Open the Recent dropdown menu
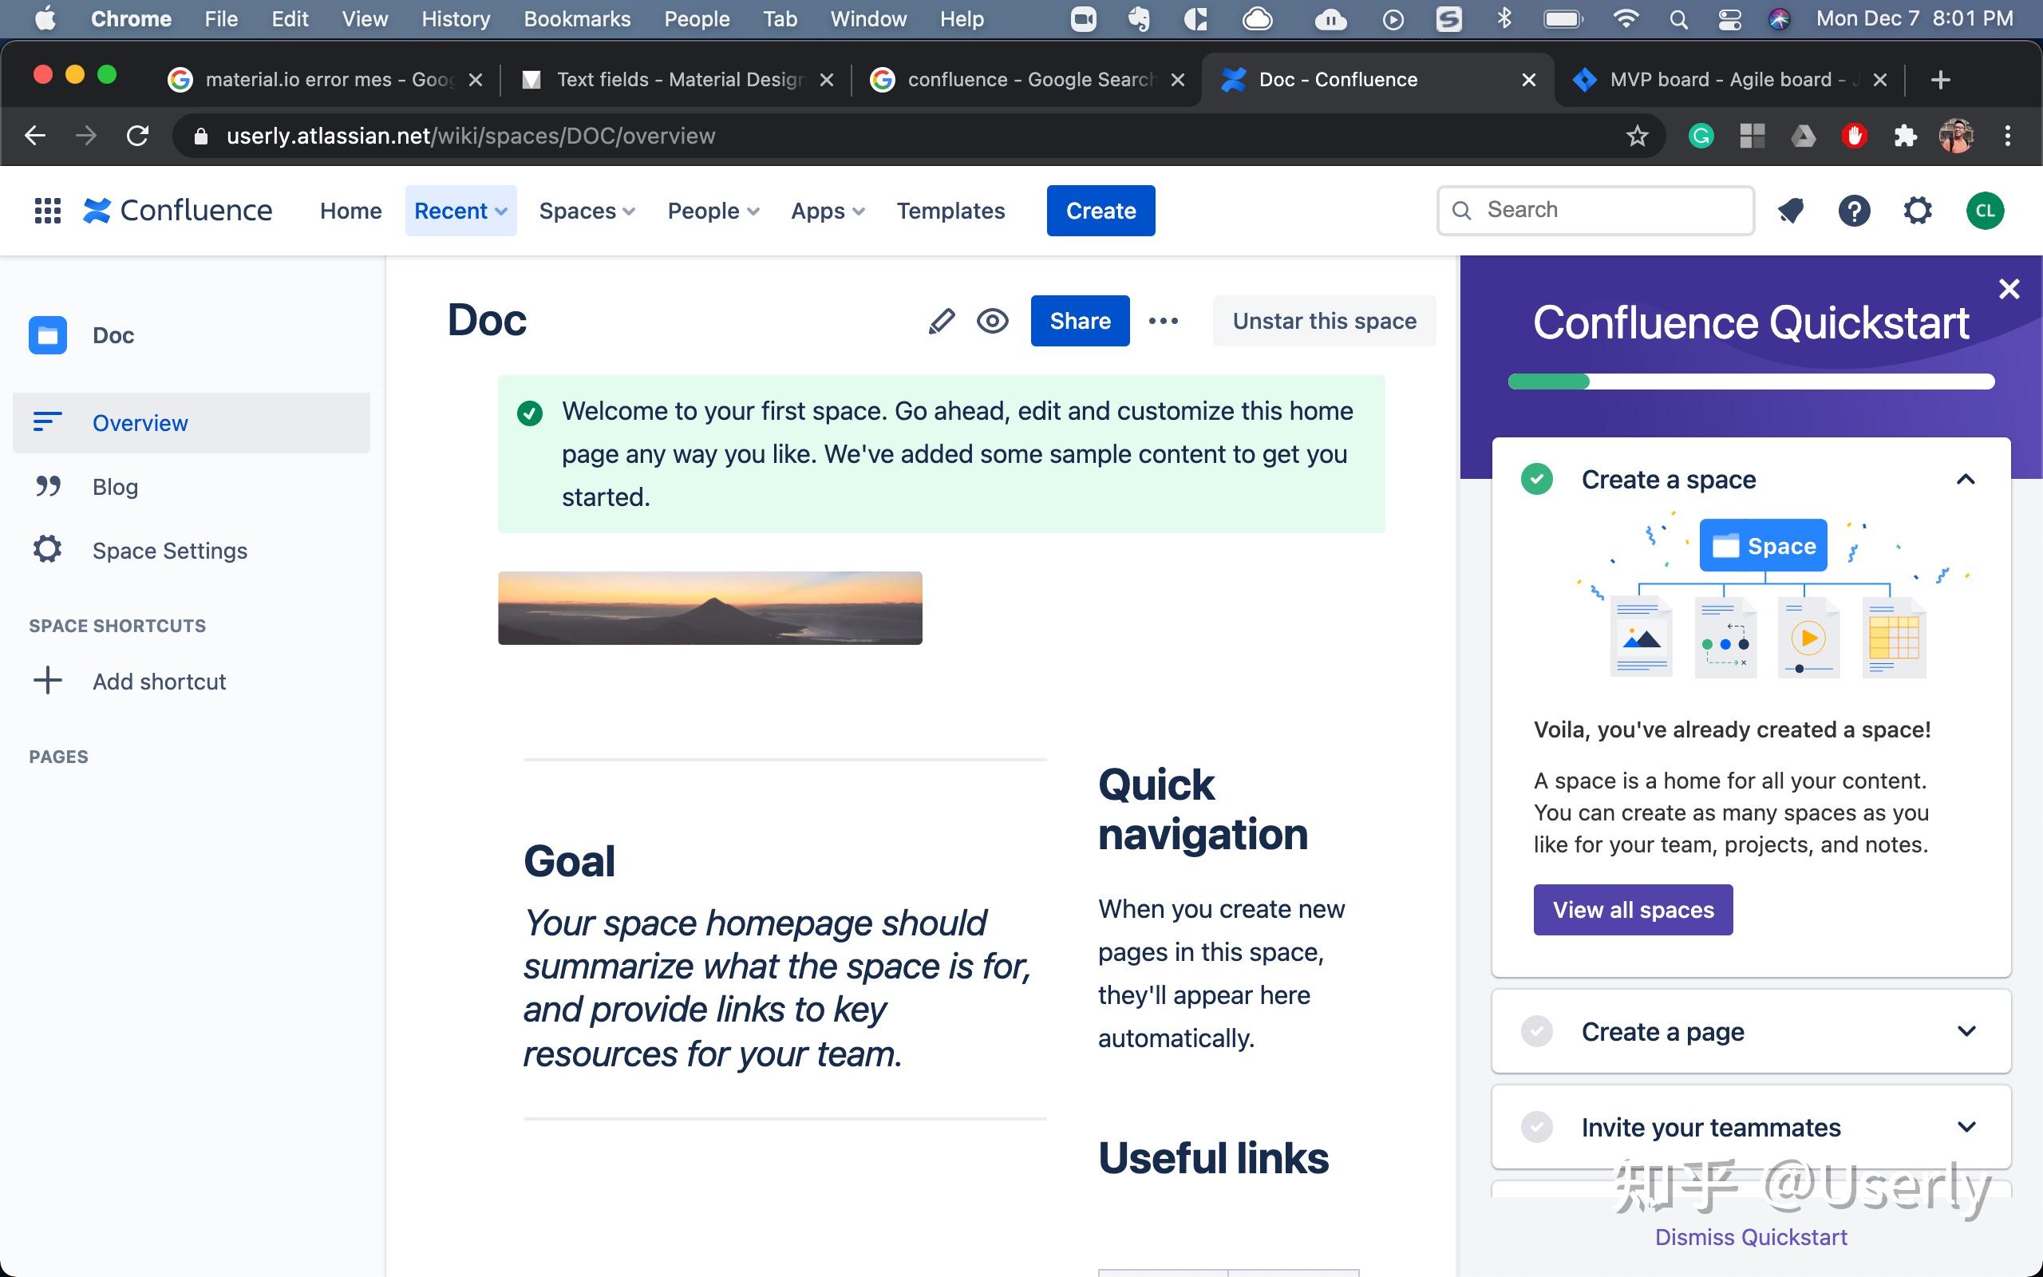The width and height of the screenshot is (2043, 1277). pos(460,210)
